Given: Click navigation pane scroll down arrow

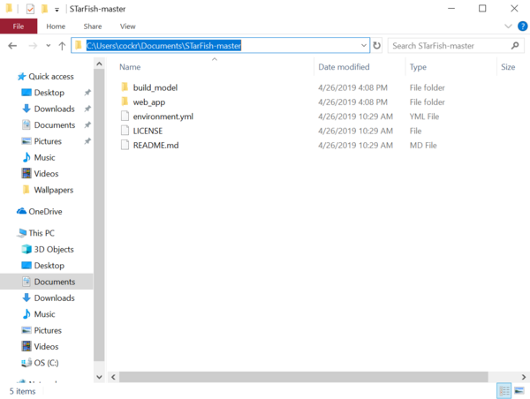Looking at the screenshot, I should click(x=99, y=377).
